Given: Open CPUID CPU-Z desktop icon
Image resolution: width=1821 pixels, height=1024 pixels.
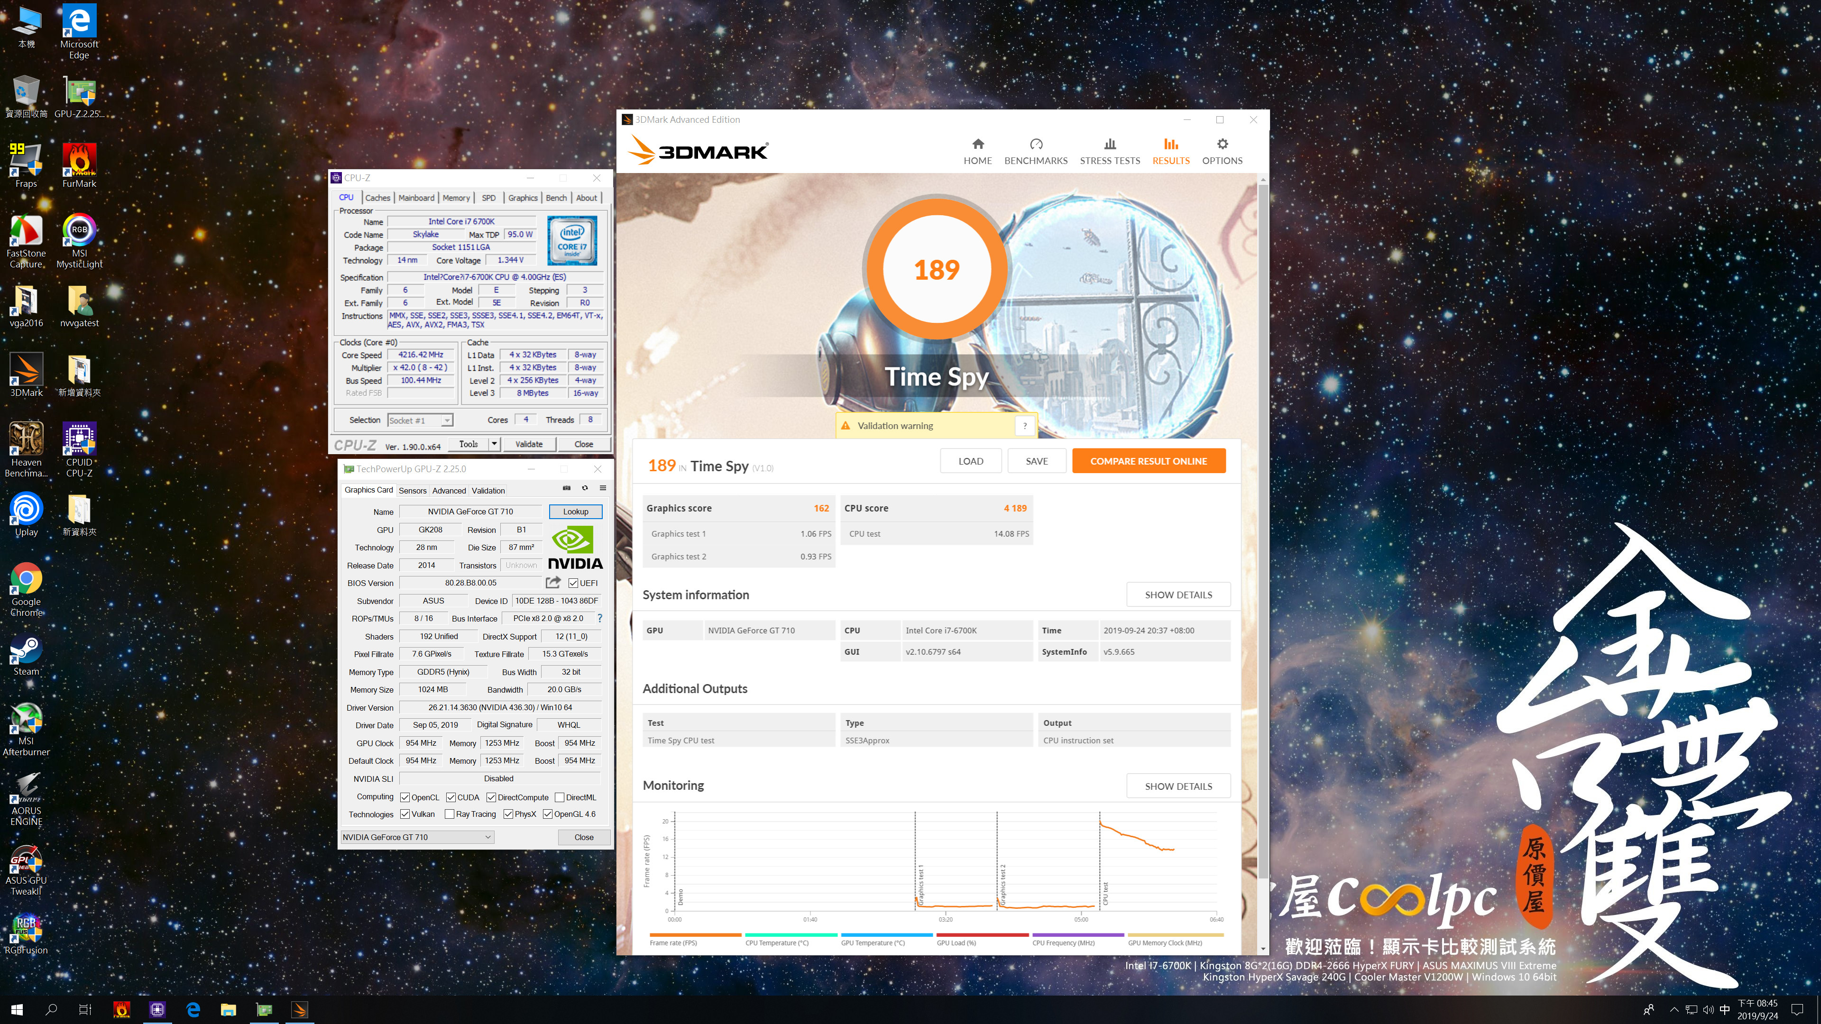Looking at the screenshot, I should pos(79,450).
